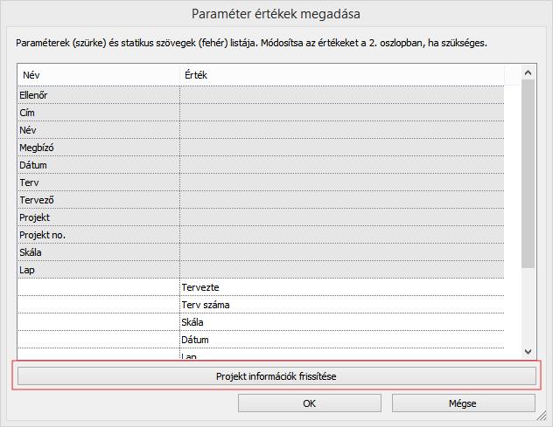Select the vertical scrollbar thumb

click(x=528, y=174)
